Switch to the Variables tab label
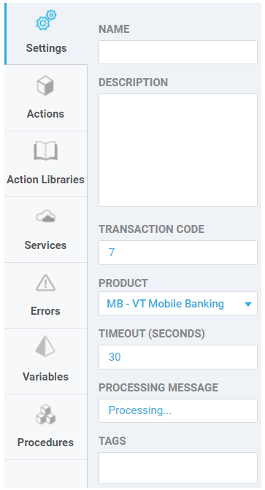Viewport: 265px width, 490px height. [45, 377]
